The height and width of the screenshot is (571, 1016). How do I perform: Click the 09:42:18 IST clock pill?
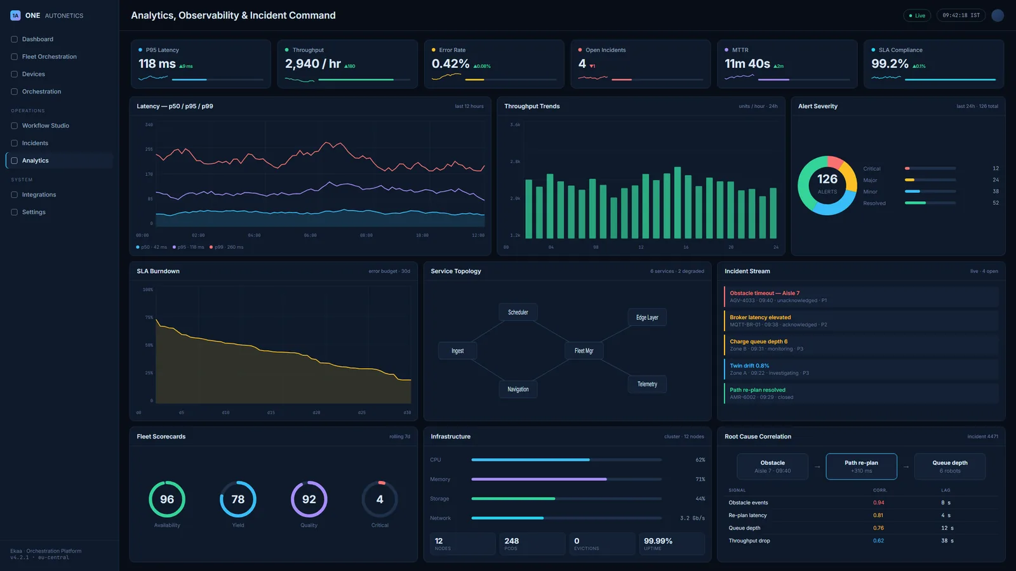click(961, 15)
